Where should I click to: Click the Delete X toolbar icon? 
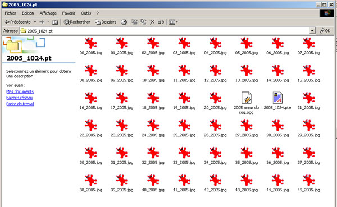152,22
